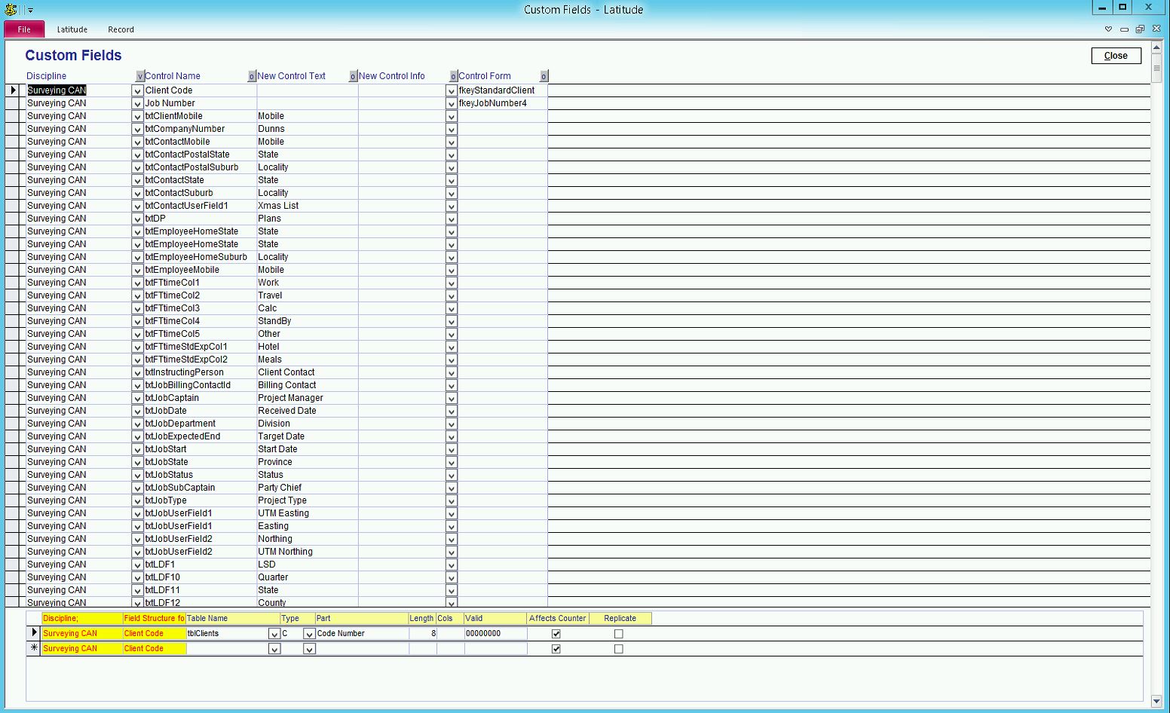Open Discipline dropdown for the Client Code row
The height and width of the screenshot is (713, 1170).
point(137,90)
